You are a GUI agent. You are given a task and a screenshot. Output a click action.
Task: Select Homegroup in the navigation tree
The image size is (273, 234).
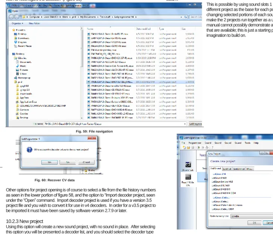22,78
